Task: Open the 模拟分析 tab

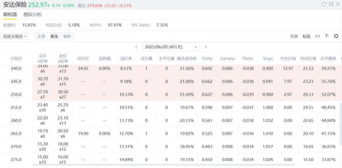Action: pos(33,14)
